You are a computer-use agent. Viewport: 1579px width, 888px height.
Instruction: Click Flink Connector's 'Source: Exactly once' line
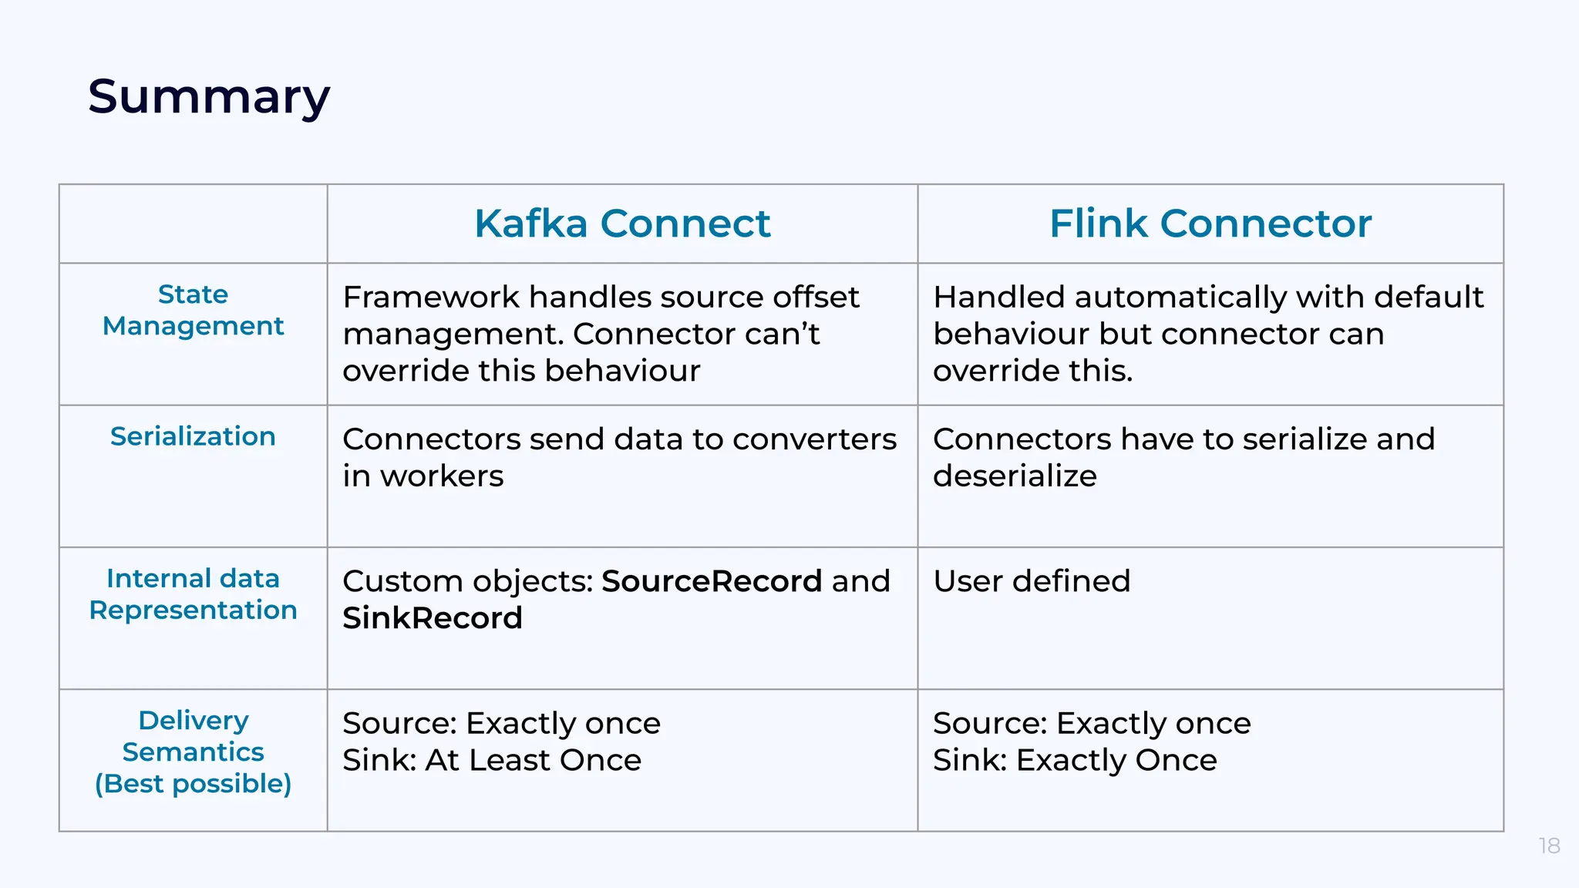[1092, 723]
